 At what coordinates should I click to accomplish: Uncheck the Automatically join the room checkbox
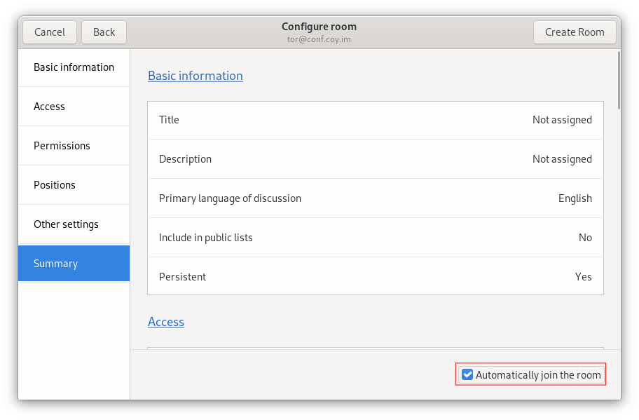468,375
